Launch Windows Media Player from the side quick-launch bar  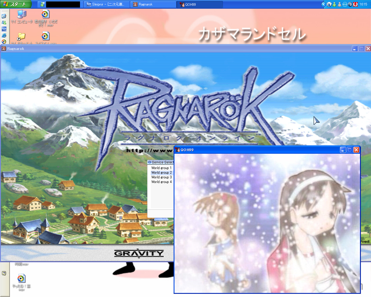point(4,42)
